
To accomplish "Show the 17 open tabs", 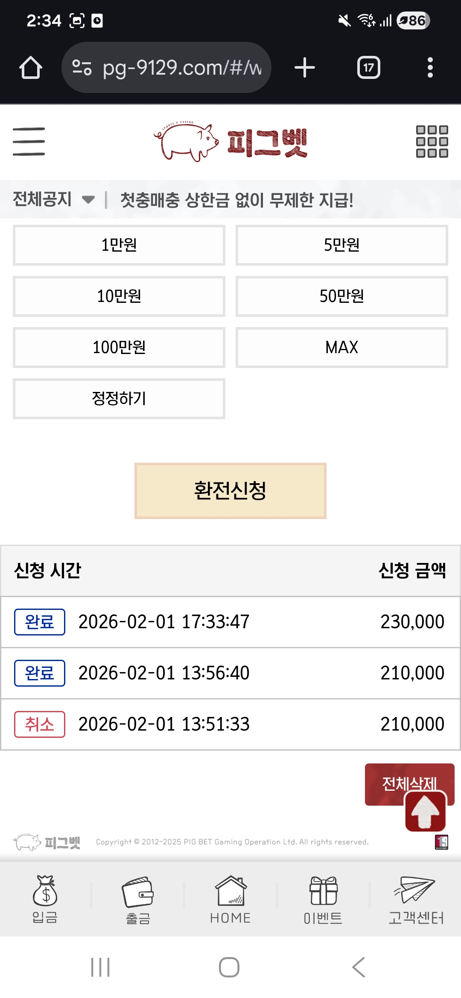I will pos(368,67).
